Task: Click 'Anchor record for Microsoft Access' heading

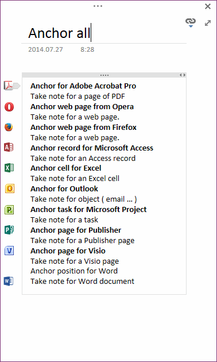Action: click(x=92, y=148)
